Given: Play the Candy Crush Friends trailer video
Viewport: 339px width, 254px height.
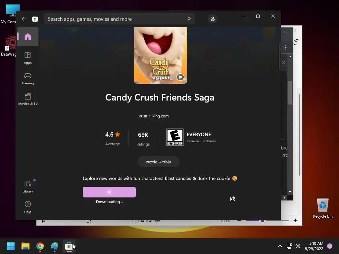Looking at the screenshot, I should (x=180, y=77).
